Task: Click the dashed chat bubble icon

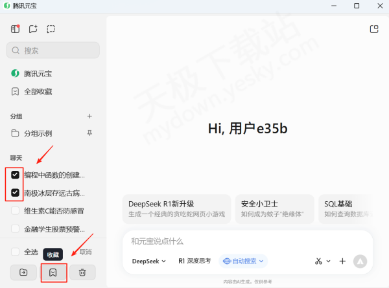Action: (51, 29)
